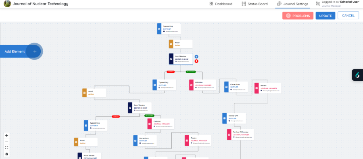The height and width of the screenshot is (159, 363).
Task: Click the Journal Settings gear icon
Action: point(279,4)
